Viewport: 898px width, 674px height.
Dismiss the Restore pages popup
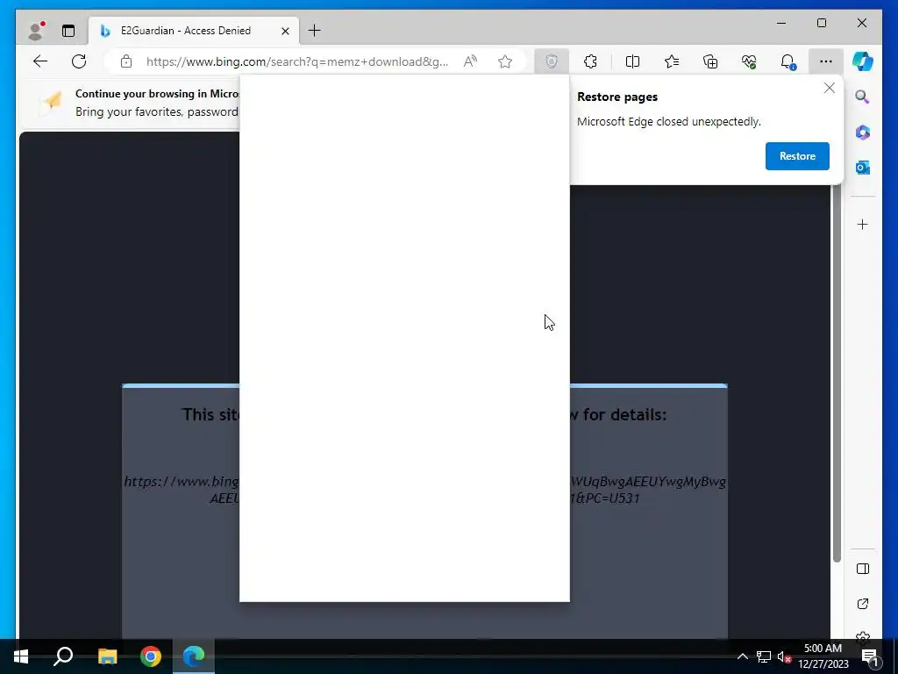(x=830, y=88)
